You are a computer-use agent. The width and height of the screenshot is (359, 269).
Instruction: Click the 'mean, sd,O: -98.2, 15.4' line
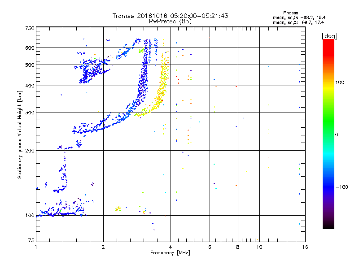299,17
